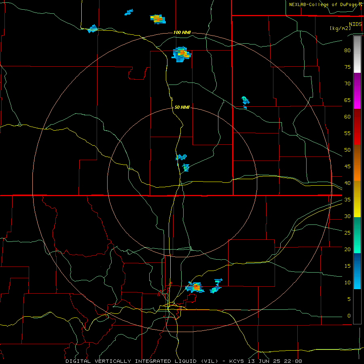Pick the white-gray segment of the color bar
Screen dimensions: 364x364
tap(357, 54)
